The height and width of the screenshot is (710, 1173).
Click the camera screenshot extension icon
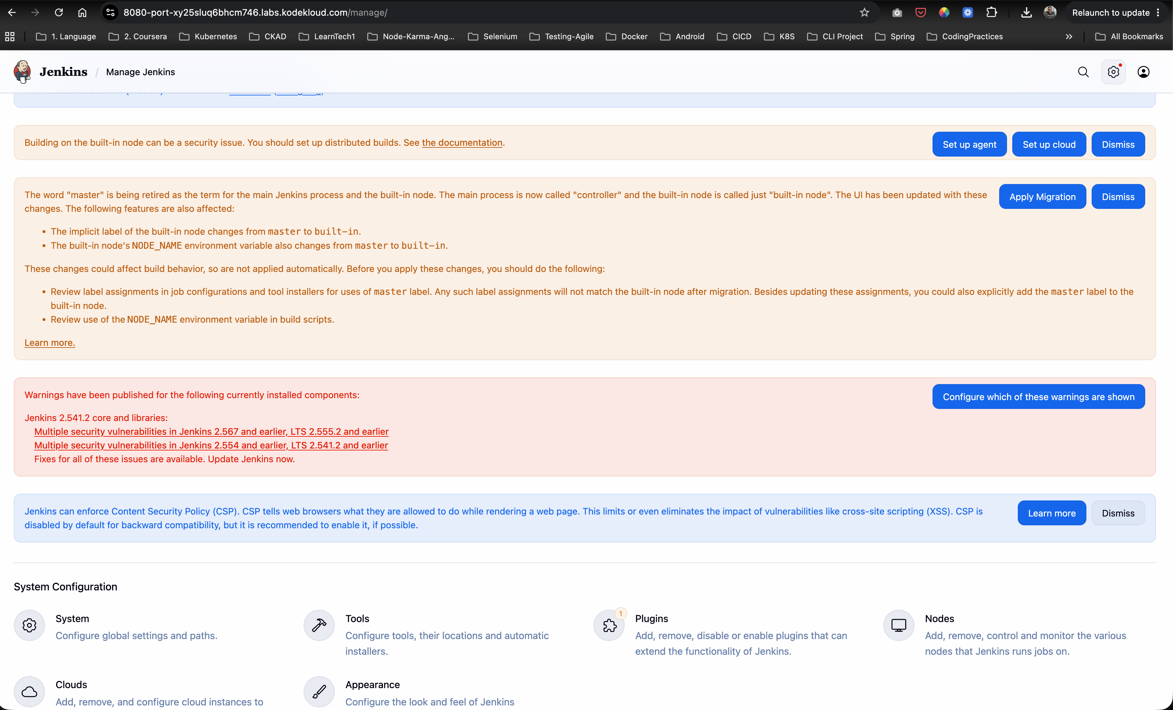(x=897, y=12)
